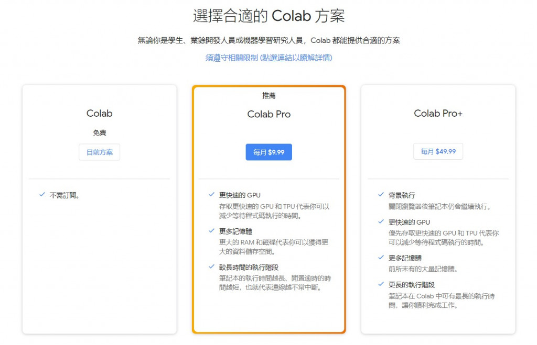Image resolution: width=537 pixels, height=345 pixels.
Task: Select the page title 選擇合適的 Colab 方案
Action: point(269,16)
